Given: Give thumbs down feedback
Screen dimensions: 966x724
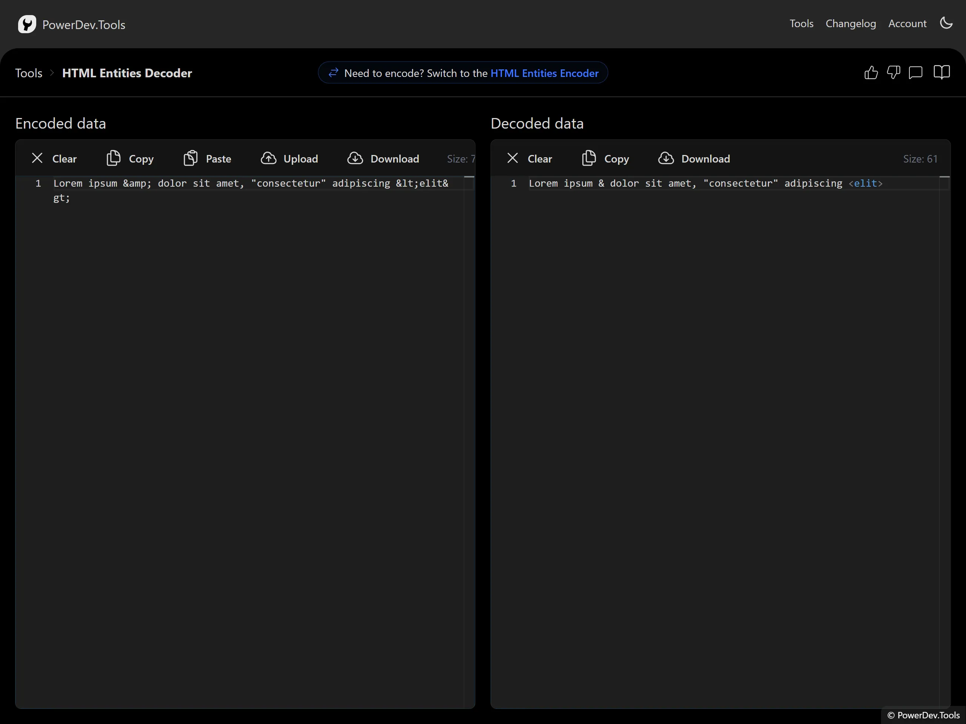Looking at the screenshot, I should tap(893, 72).
